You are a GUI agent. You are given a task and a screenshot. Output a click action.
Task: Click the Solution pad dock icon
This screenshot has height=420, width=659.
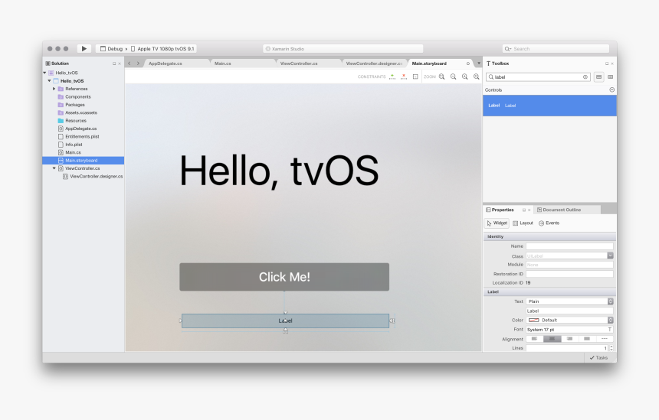point(114,63)
